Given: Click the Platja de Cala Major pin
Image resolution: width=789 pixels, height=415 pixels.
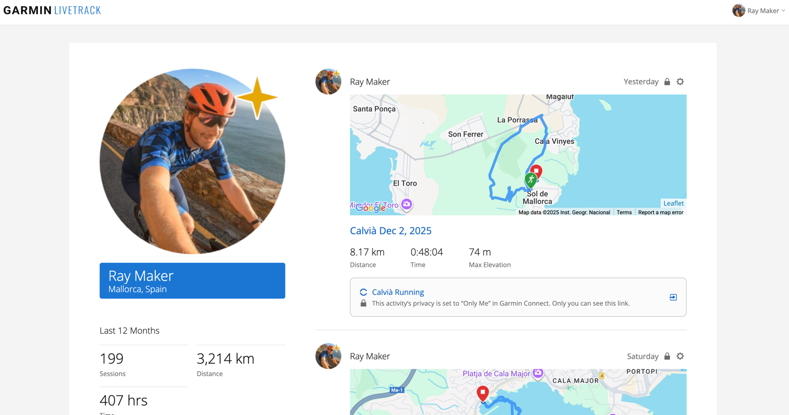Looking at the screenshot, I should coord(538,374).
